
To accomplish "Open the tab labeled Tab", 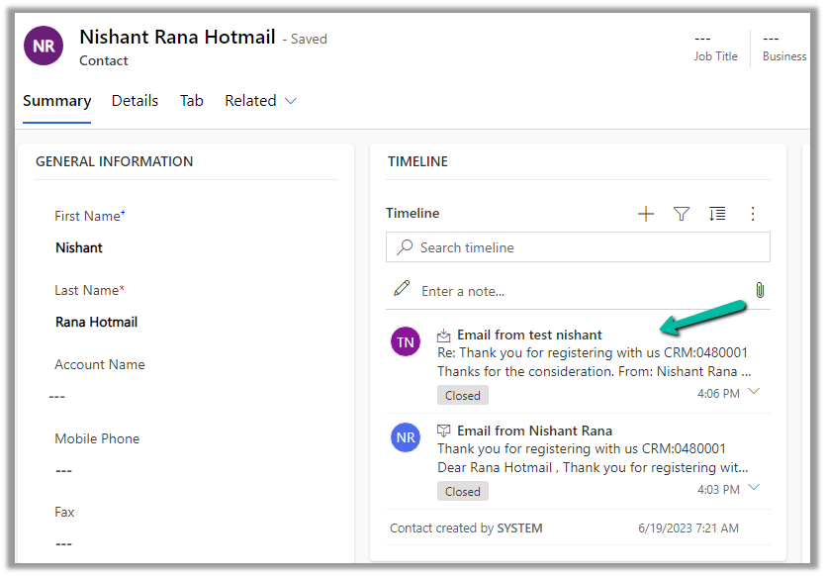I will tap(192, 101).
